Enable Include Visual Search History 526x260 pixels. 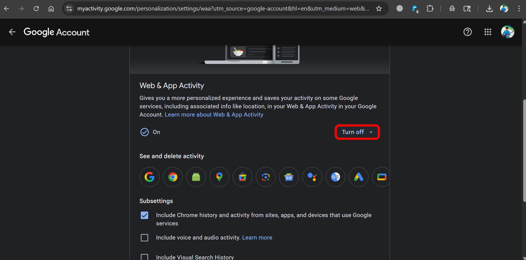[x=144, y=257]
